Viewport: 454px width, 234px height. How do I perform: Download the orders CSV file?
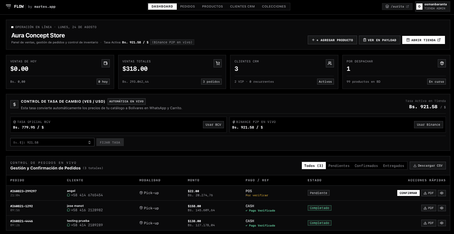428,166
